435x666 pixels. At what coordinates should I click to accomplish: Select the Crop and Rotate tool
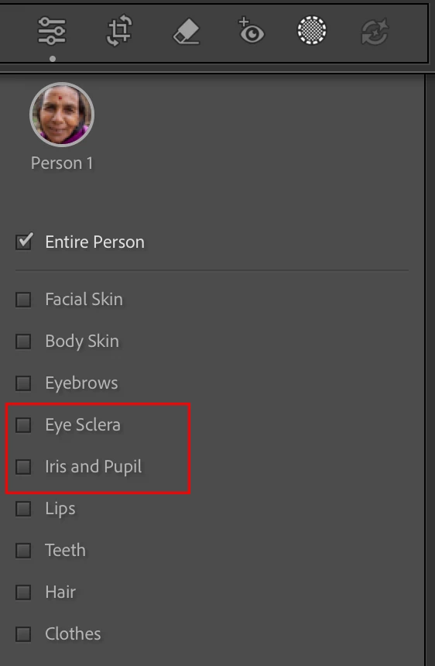coord(118,31)
